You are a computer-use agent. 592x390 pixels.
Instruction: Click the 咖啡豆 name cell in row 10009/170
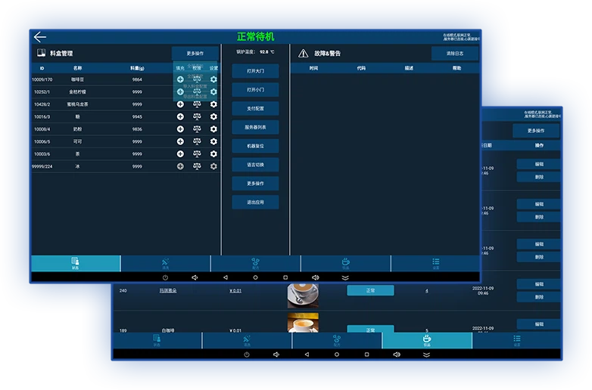click(77, 79)
